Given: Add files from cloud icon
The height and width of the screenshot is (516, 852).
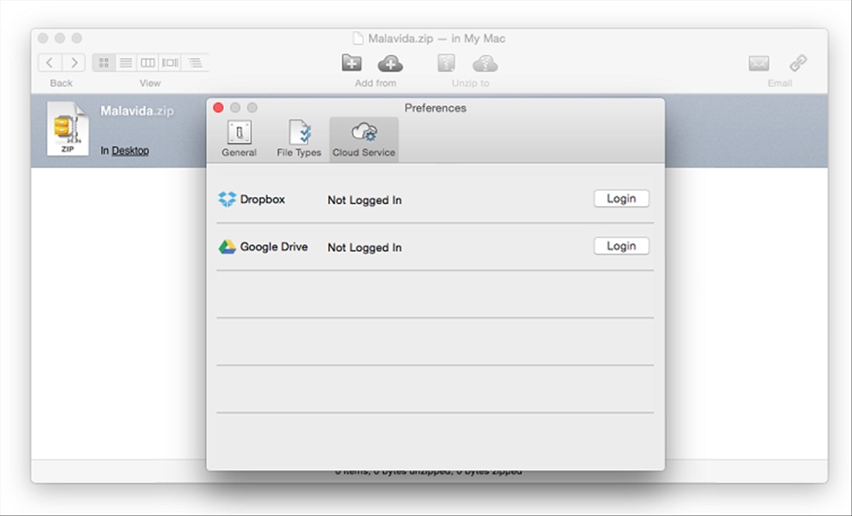Looking at the screenshot, I should [x=390, y=64].
